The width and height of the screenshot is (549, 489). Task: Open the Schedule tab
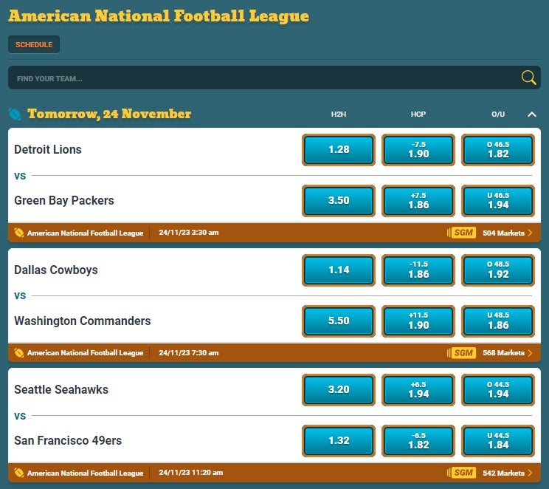click(x=34, y=44)
